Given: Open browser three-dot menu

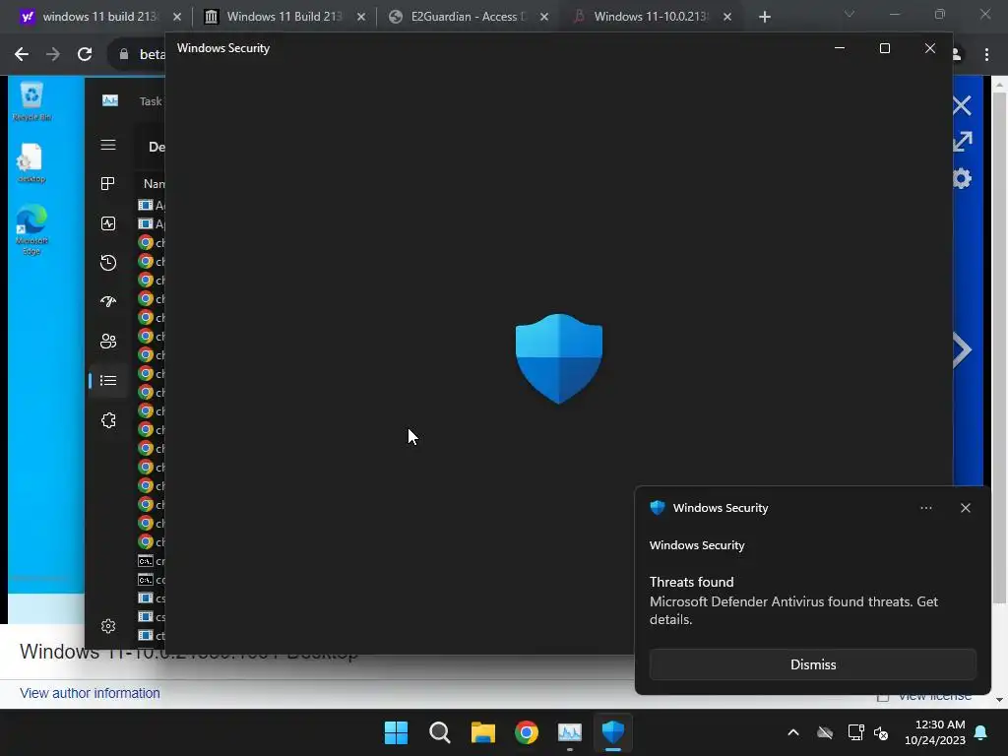Looking at the screenshot, I should [986, 55].
